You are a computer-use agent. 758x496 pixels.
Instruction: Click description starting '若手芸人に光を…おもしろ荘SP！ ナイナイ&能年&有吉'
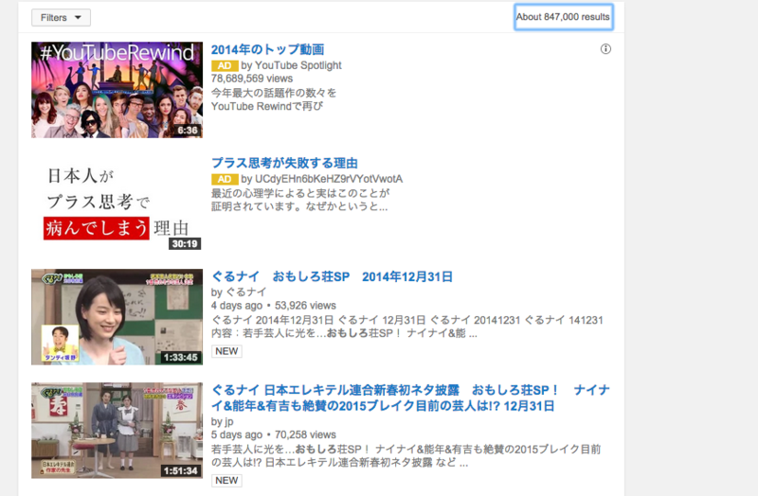pos(406,456)
